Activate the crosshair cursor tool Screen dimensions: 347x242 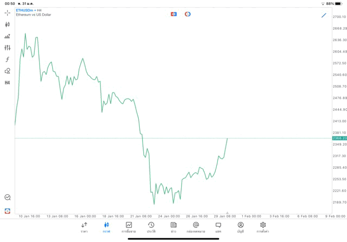(x=8, y=12)
